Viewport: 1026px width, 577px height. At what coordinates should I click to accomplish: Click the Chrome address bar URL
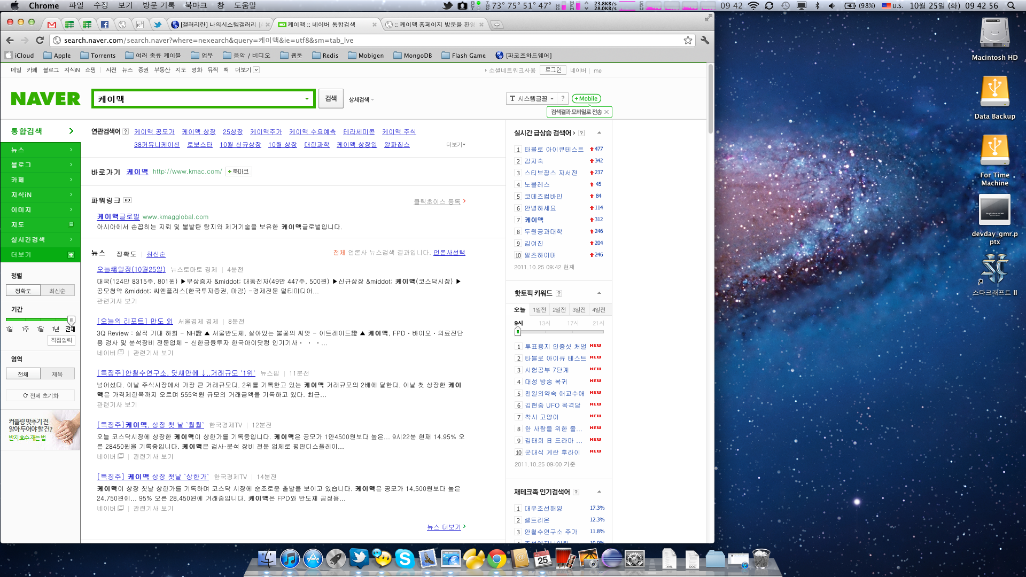click(208, 40)
